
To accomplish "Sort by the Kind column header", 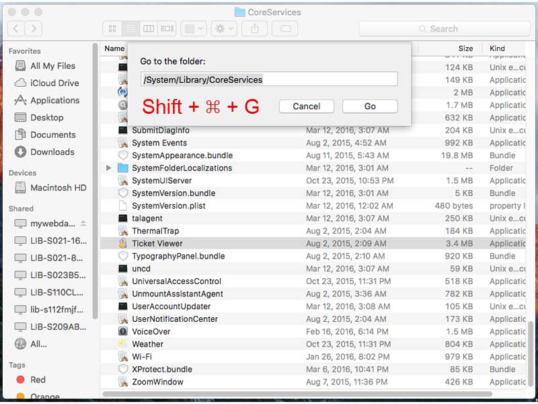I will click(x=497, y=48).
